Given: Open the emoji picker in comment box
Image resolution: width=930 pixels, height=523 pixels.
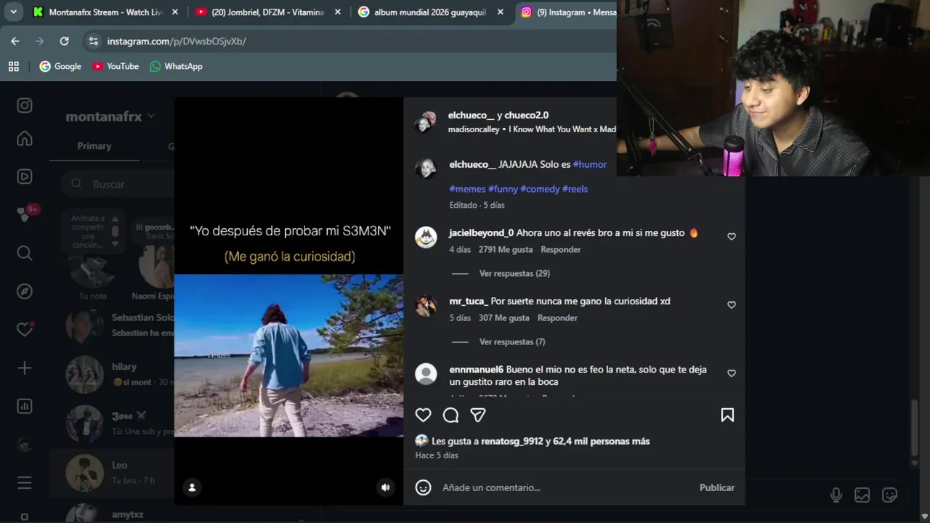Looking at the screenshot, I should click(423, 487).
